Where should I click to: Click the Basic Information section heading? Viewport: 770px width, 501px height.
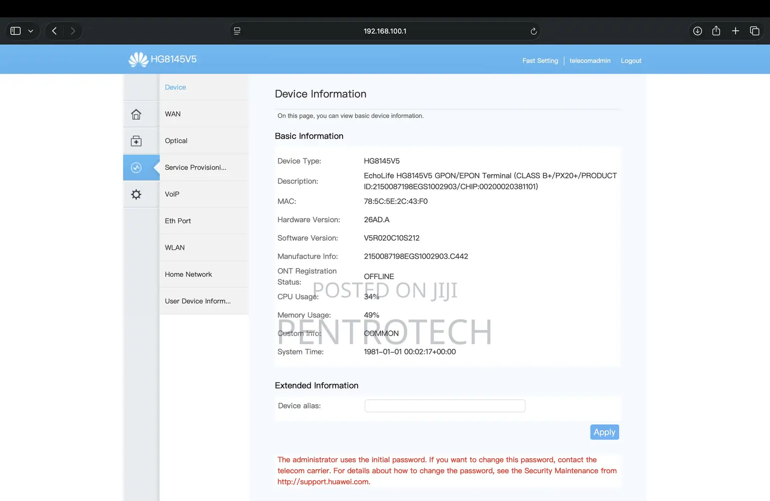point(309,136)
